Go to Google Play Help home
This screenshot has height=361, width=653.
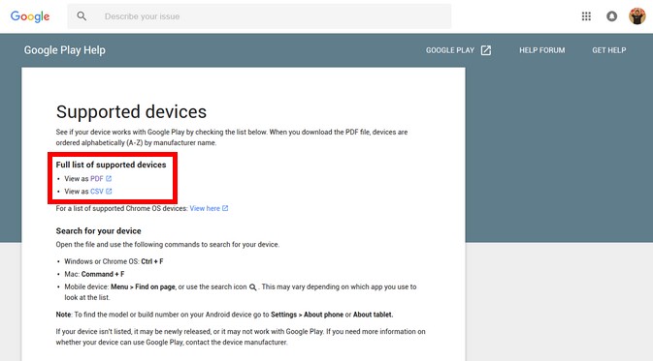click(65, 50)
